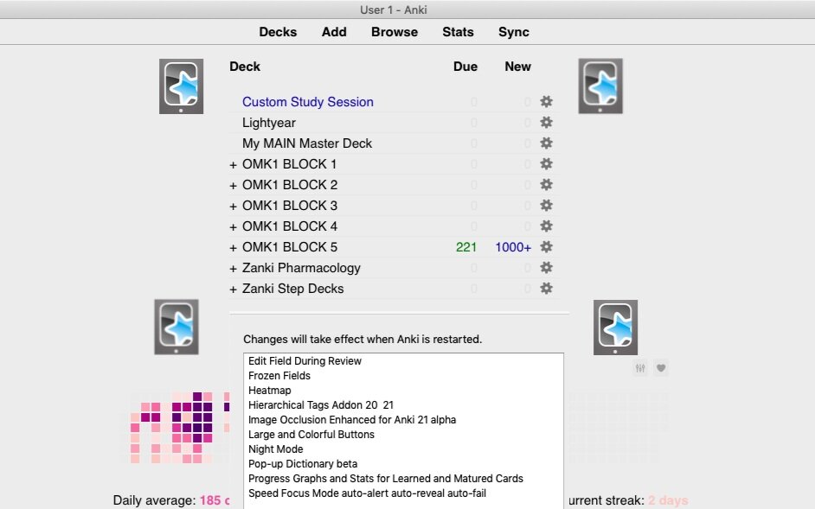Open options gear for My MAIN Master Deck
The image size is (815, 509).
tap(546, 143)
